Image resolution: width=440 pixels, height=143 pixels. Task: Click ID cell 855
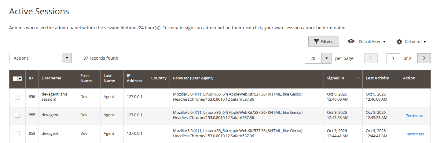click(x=32, y=115)
